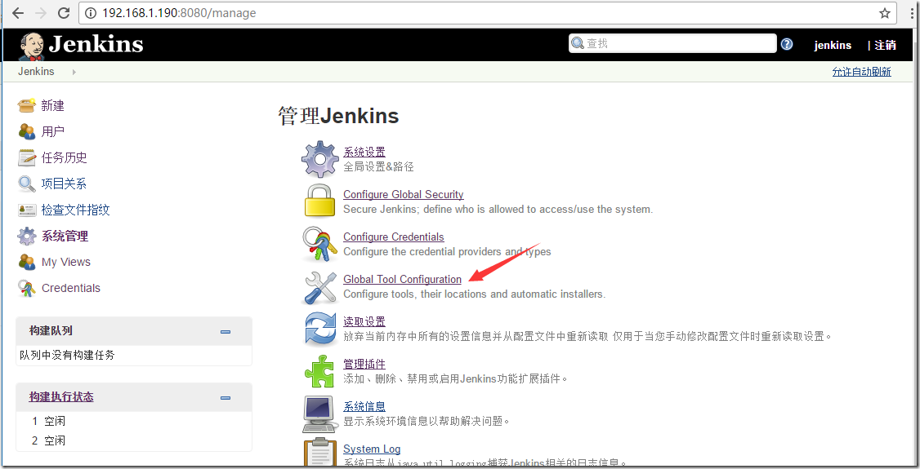
Task: Open Credentials in the sidebar
Action: (71, 288)
